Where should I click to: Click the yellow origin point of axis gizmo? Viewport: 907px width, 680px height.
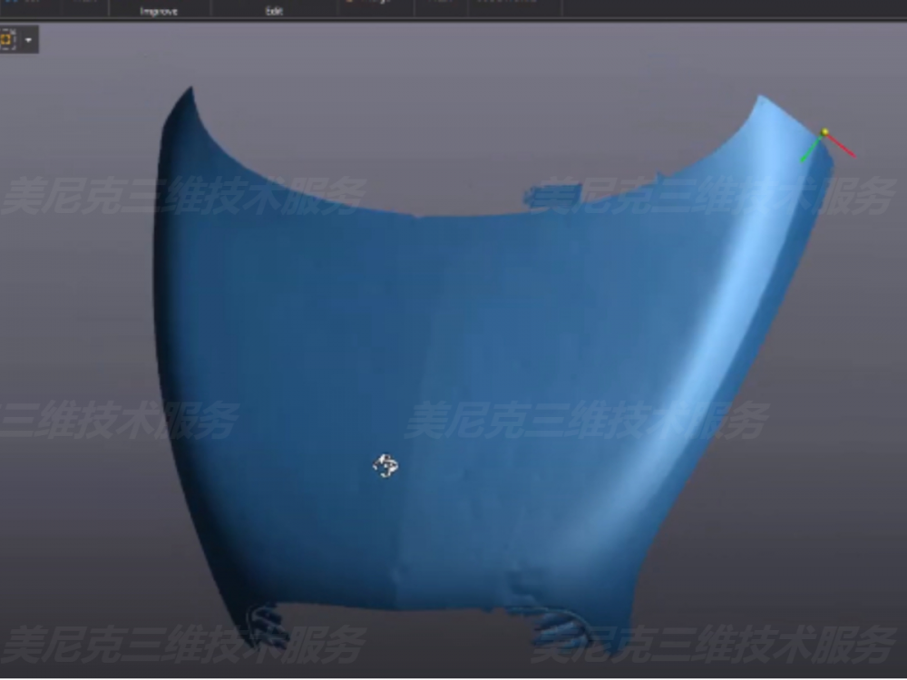point(824,133)
